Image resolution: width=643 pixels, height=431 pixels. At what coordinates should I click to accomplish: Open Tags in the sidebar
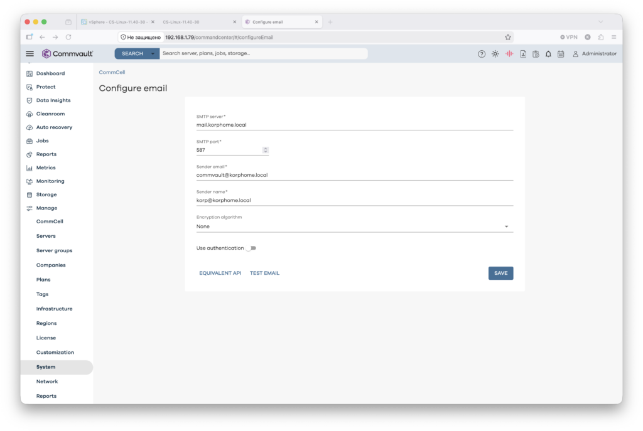click(x=42, y=295)
